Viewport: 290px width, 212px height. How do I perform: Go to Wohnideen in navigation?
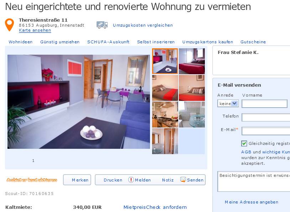pos(21,42)
